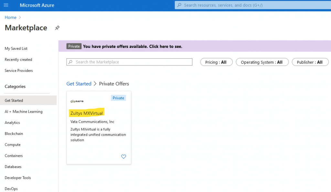The width and height of the screenshot is (331, 192).
Task: Pin the Marketplace blade to dashboard
Action: coord(57,28)
